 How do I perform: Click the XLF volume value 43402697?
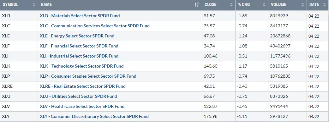coord(280,46)
